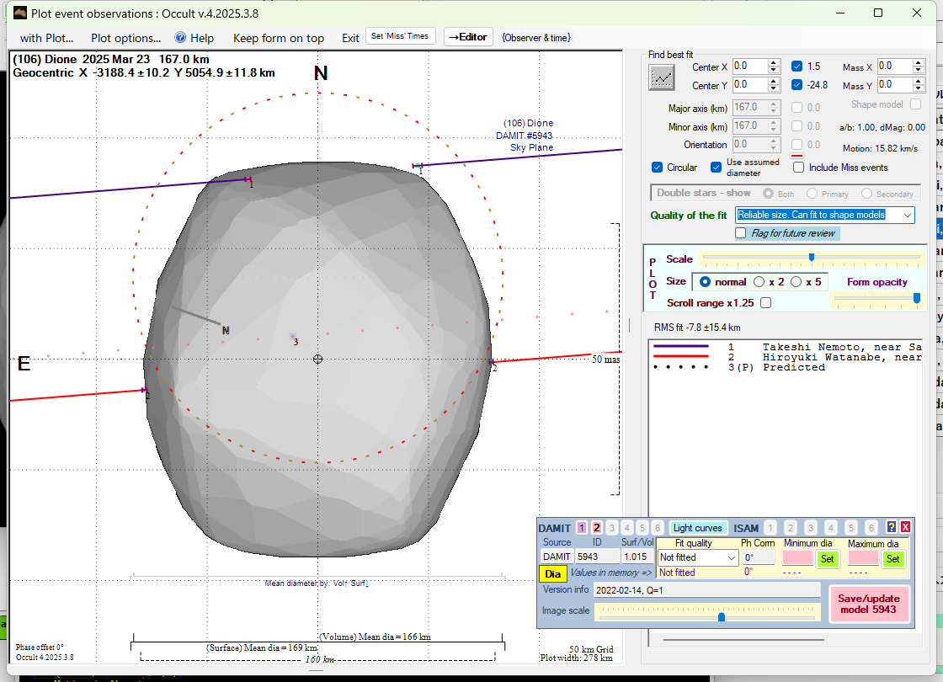The height and width of the screenshot is (682, 943).
Task: Click the Image scale slider handle
Action: 722,617
